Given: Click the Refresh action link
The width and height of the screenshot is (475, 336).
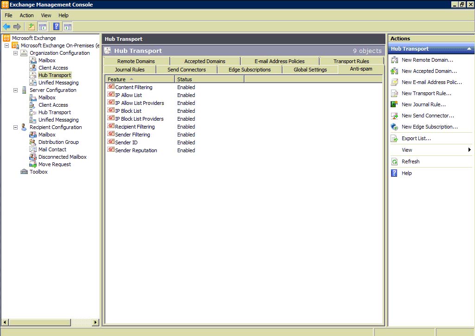Looking at the screenshot, I should click(411, 162).
